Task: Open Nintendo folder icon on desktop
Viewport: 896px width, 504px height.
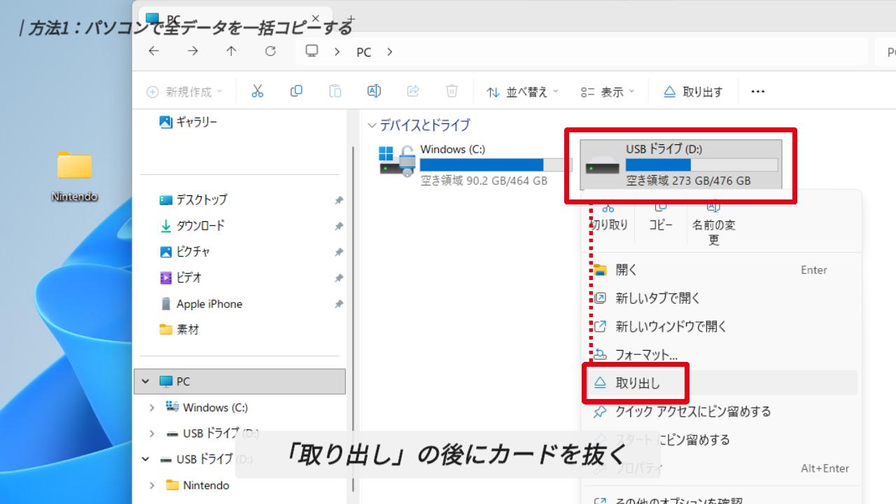Action: point(74,167)
